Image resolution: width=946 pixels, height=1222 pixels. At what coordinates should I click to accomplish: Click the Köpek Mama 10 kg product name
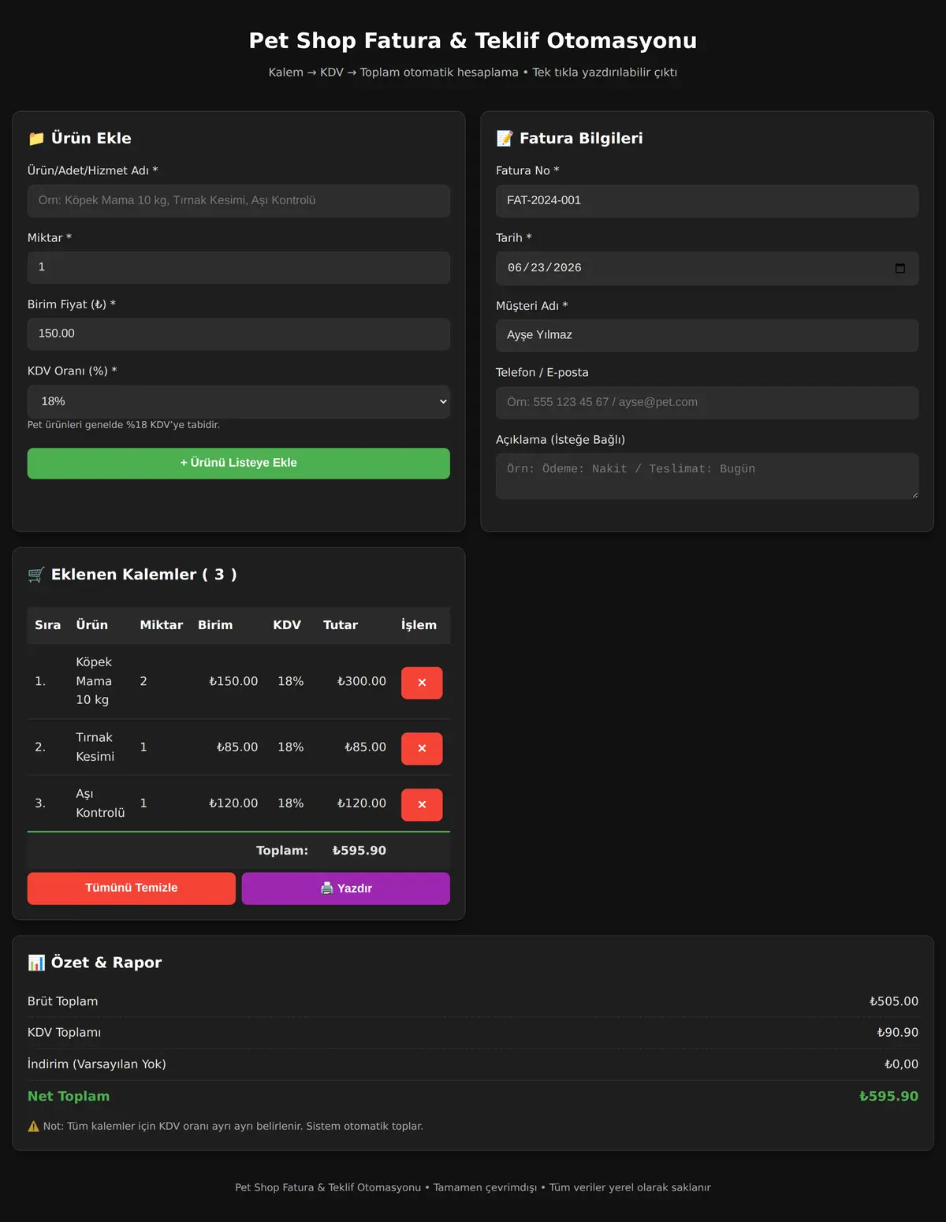(95, 681)
